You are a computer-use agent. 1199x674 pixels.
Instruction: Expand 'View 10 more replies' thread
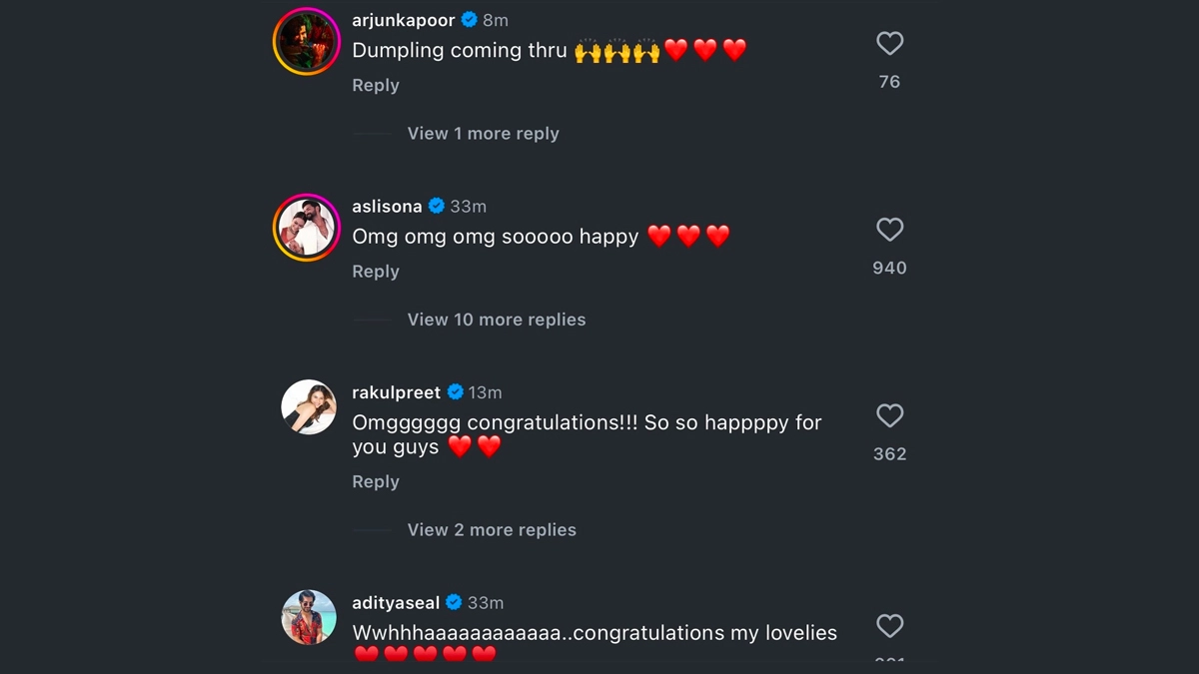(x=496, y=320)
